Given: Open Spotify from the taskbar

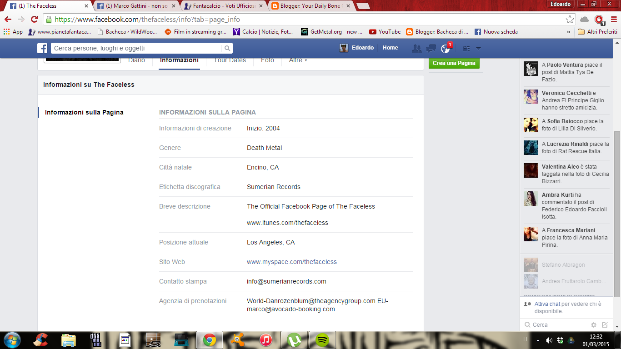Looking at the screenshot, I should click(x=322, y=340).
